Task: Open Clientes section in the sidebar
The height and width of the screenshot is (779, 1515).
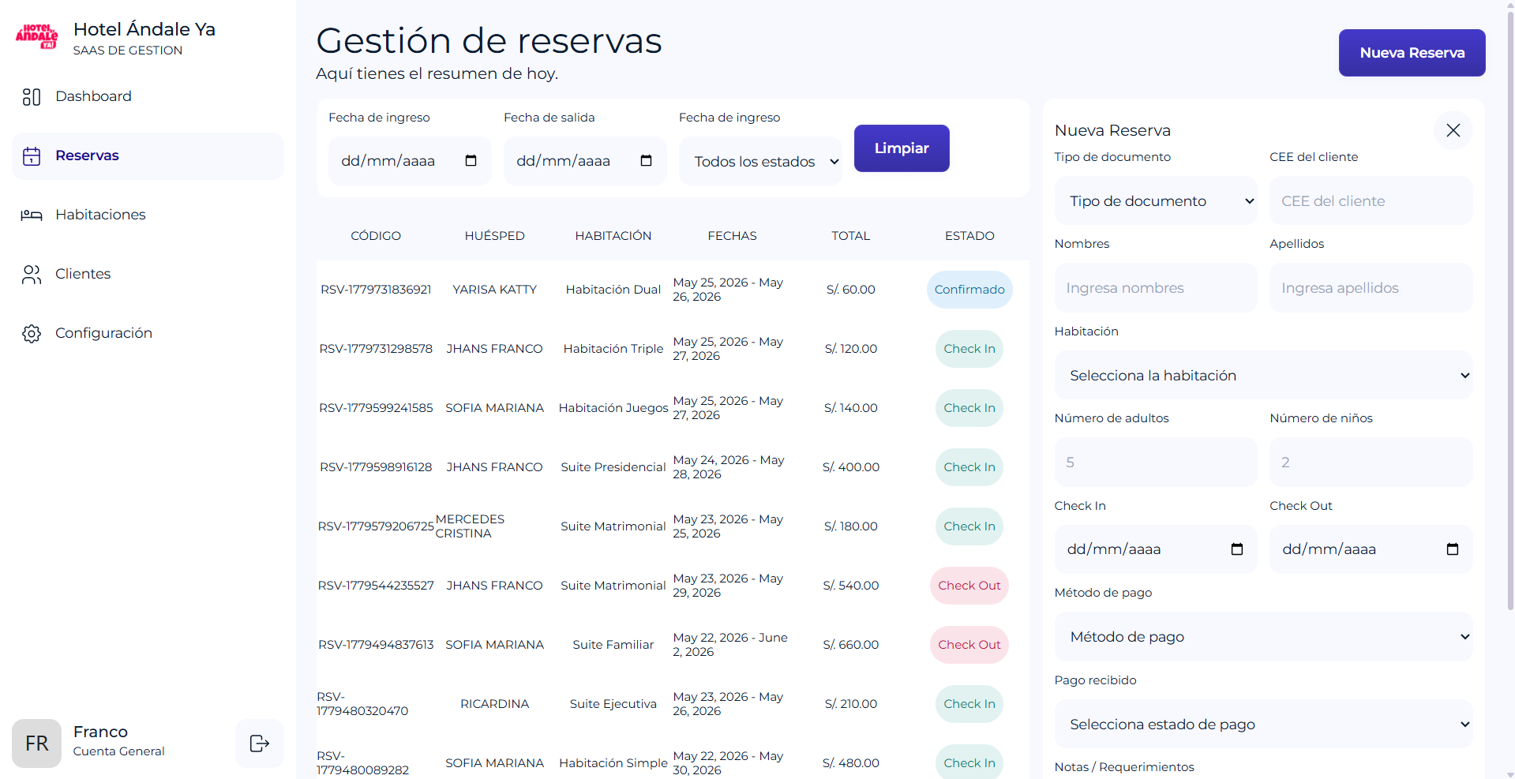Action: tap(148, 274)
